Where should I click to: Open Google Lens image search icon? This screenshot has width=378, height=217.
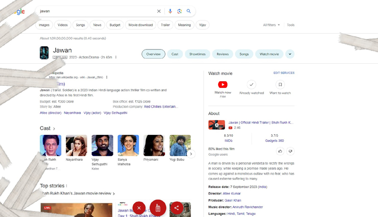coord(179,11)
